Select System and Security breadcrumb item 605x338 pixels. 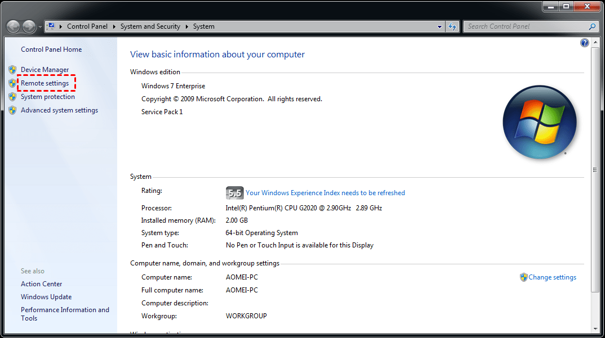(150, 26)
